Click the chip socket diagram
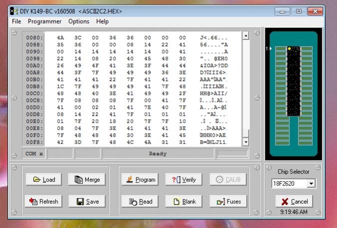The image size is (337, 228). click(x=294, y=94)
